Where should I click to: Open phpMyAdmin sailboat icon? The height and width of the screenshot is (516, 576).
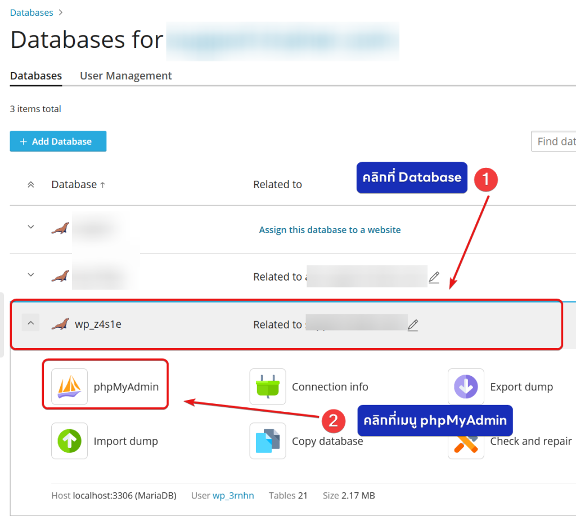point(69,386)
